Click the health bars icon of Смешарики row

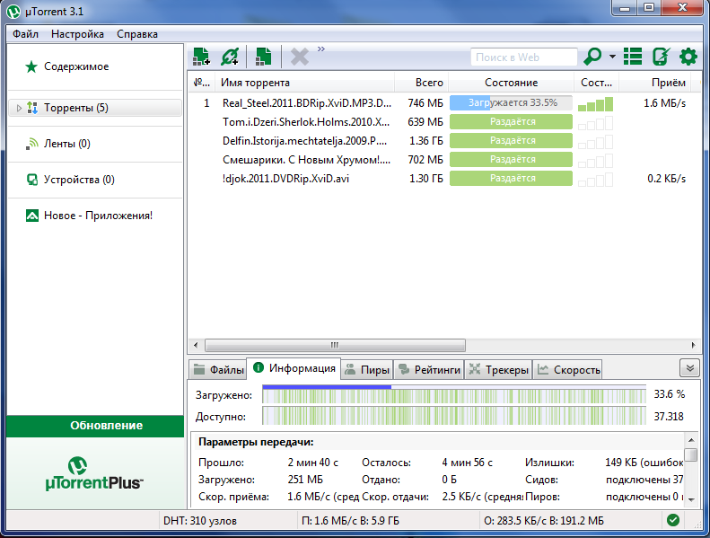tap(595, 161)
